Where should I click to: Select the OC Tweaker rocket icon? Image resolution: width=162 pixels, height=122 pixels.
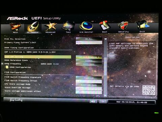coord(33,26)
